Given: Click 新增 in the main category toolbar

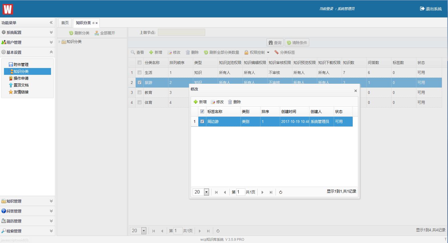Looking at the screenshot, I should tap(156, 52).
